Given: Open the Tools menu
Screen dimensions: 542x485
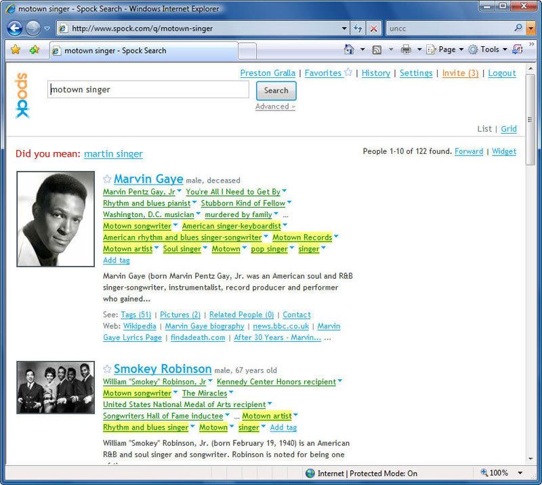Looking at the screenshot, I should tap(488, 50).
